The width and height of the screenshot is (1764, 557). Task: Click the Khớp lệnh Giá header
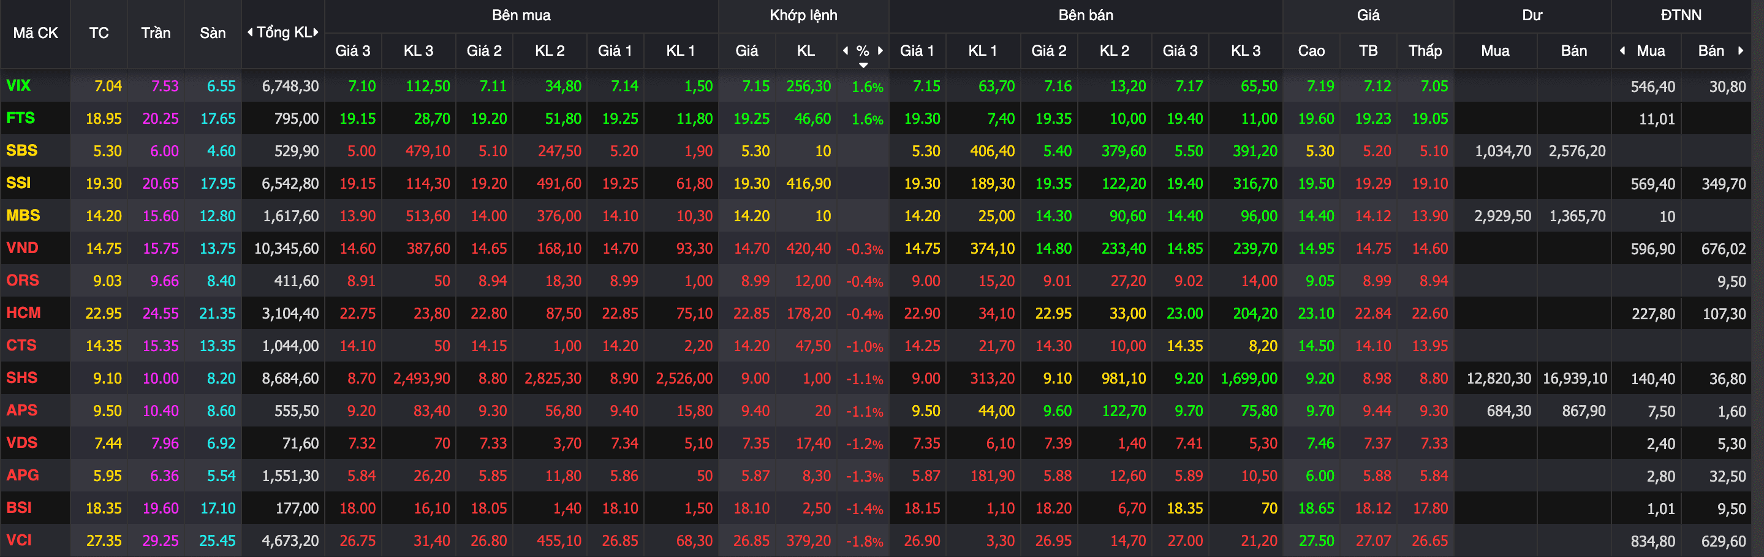746,50
